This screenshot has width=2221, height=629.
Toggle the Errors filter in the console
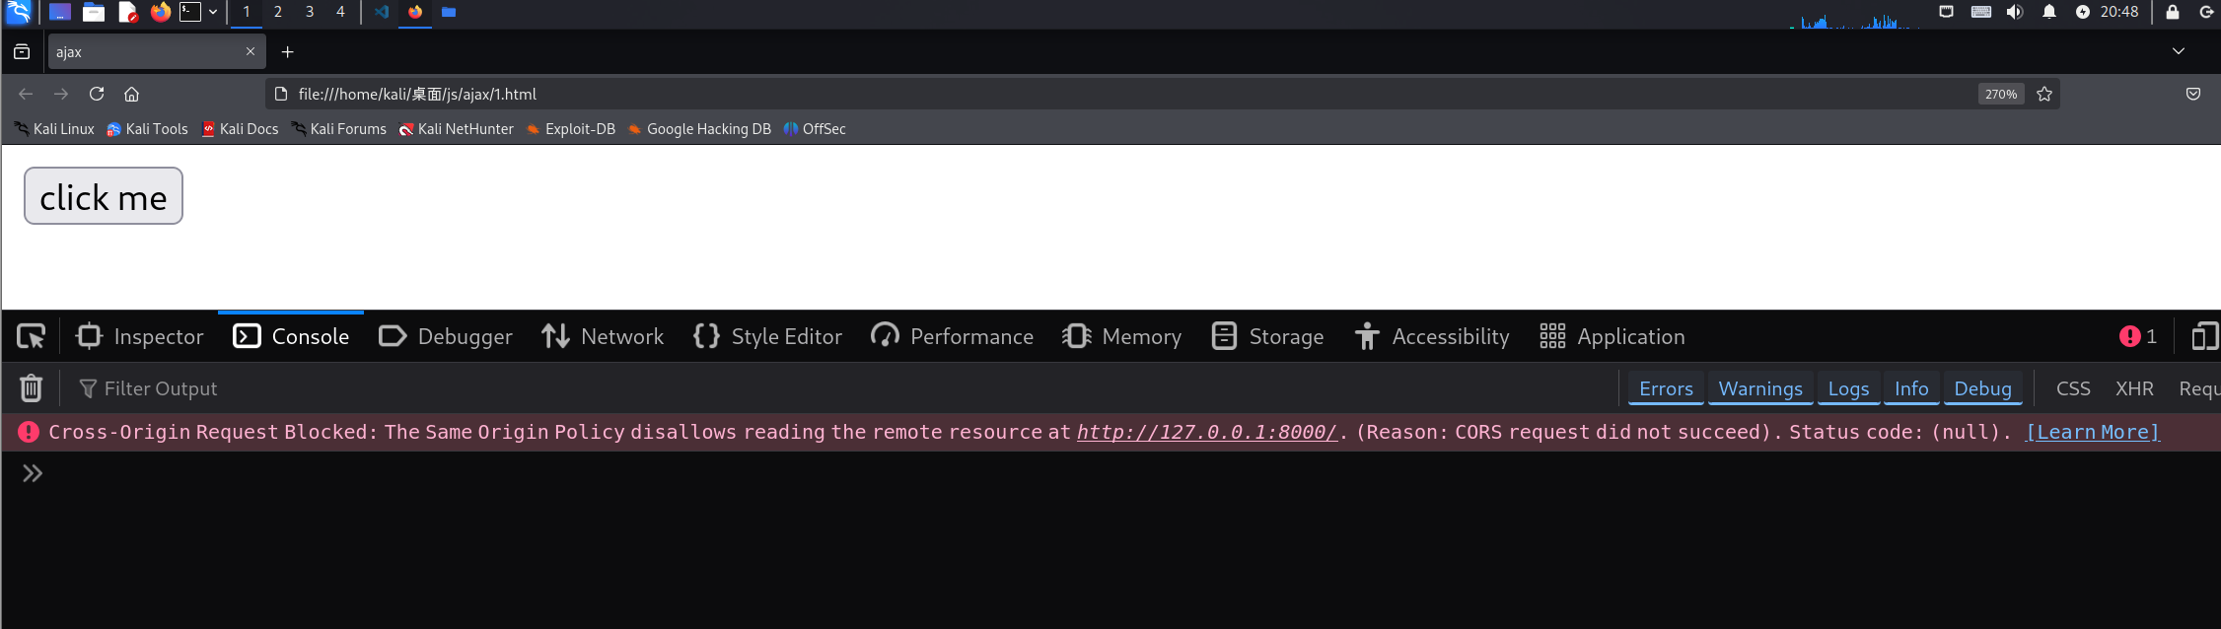point(1666,388)
